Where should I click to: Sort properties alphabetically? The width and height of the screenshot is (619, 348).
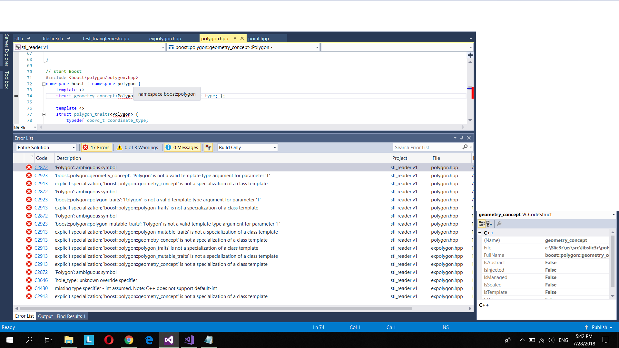click(489, 223)
